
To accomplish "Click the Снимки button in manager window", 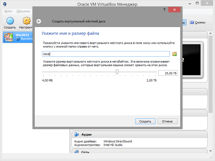I will pyautogui.click(x=197, y=22).
